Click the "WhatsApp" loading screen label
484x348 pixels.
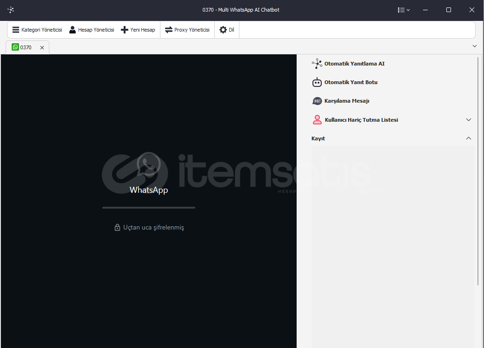coord(149,190)
